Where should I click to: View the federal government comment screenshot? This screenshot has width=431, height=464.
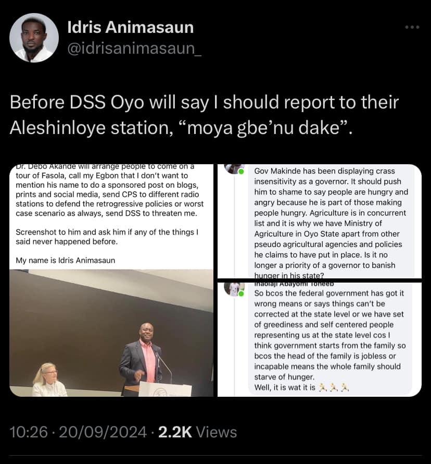point(320,339)
